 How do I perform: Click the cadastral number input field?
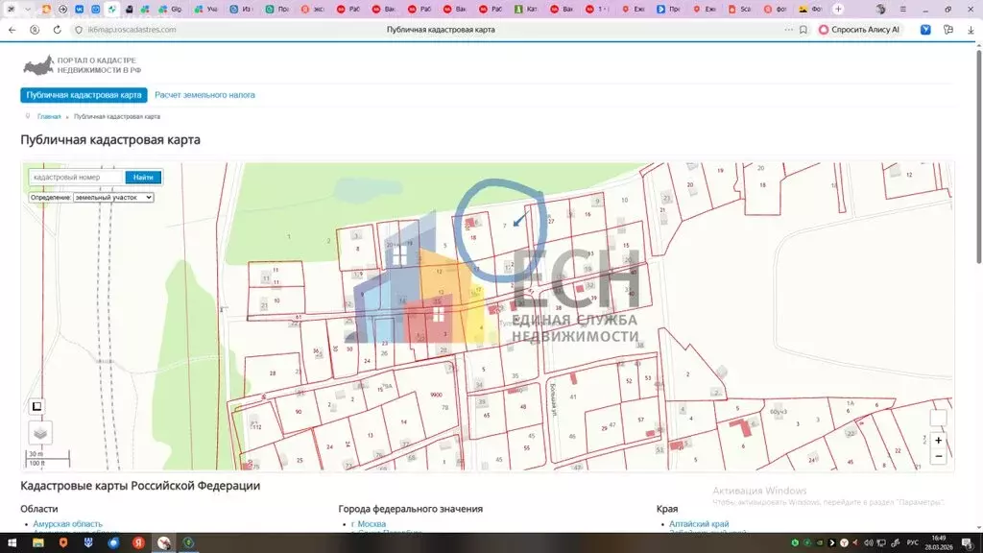pos(77,178)
